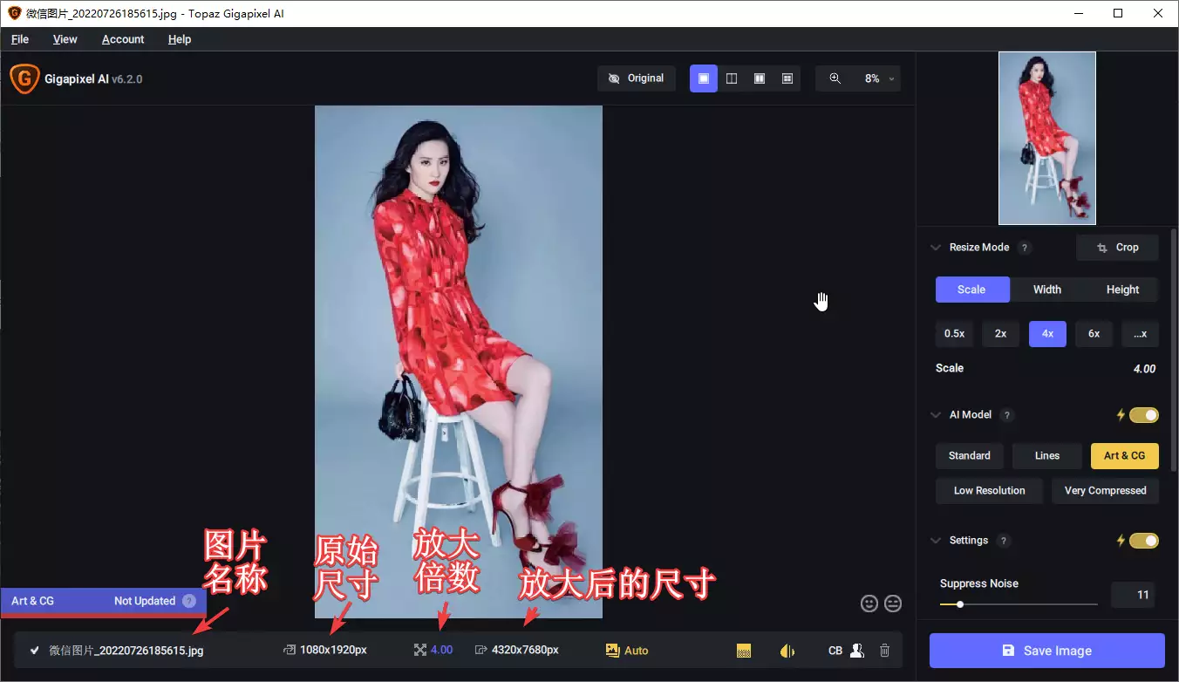Click Save Image button
The height and width of the screenshot is (682, 1179).
pos(1047,651)
